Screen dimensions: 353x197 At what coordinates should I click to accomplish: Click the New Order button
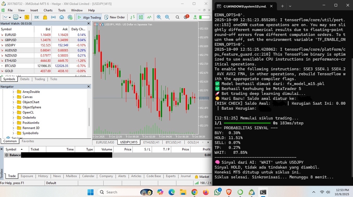point(115,17)
